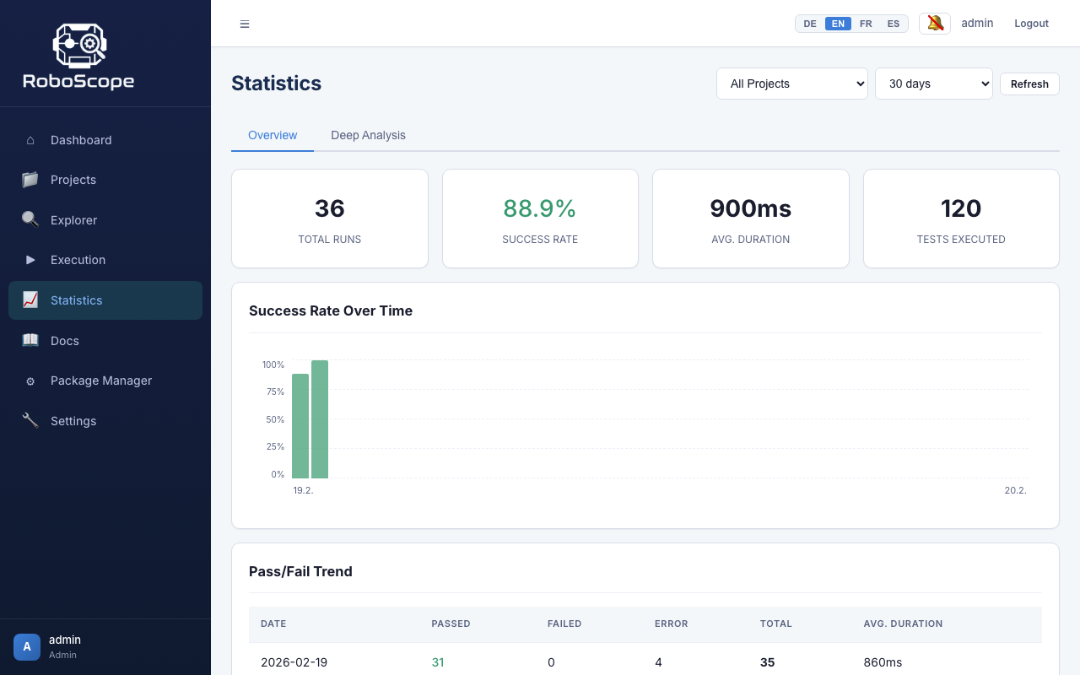The width and height of the screenshot is (1080, 675).
Task: Click the Explorer magnifying glass icon
Action: click(x=30, y=220)
